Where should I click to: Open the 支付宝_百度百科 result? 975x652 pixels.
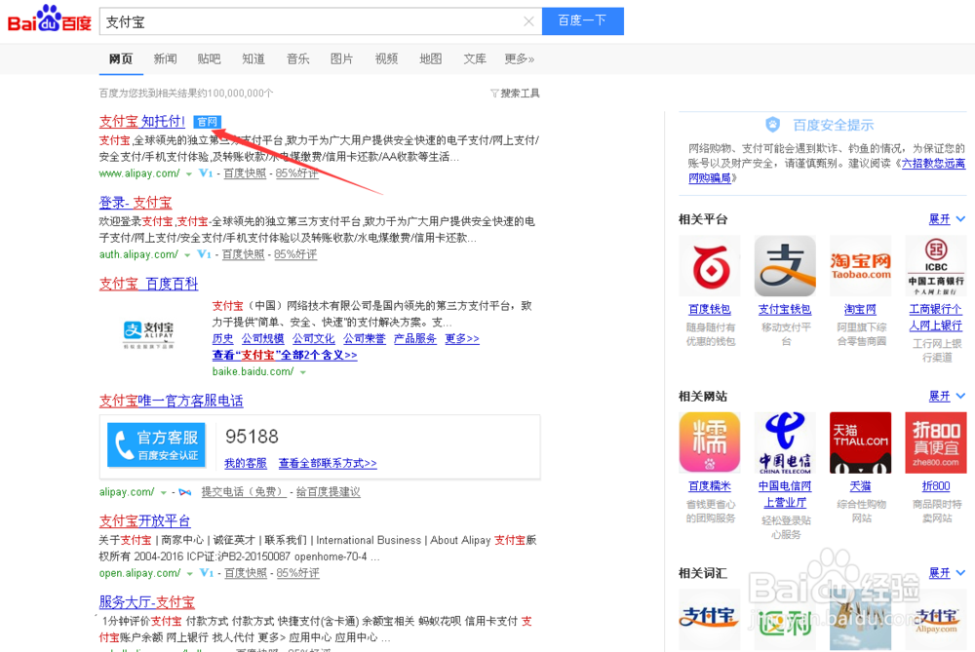[148, 284]
